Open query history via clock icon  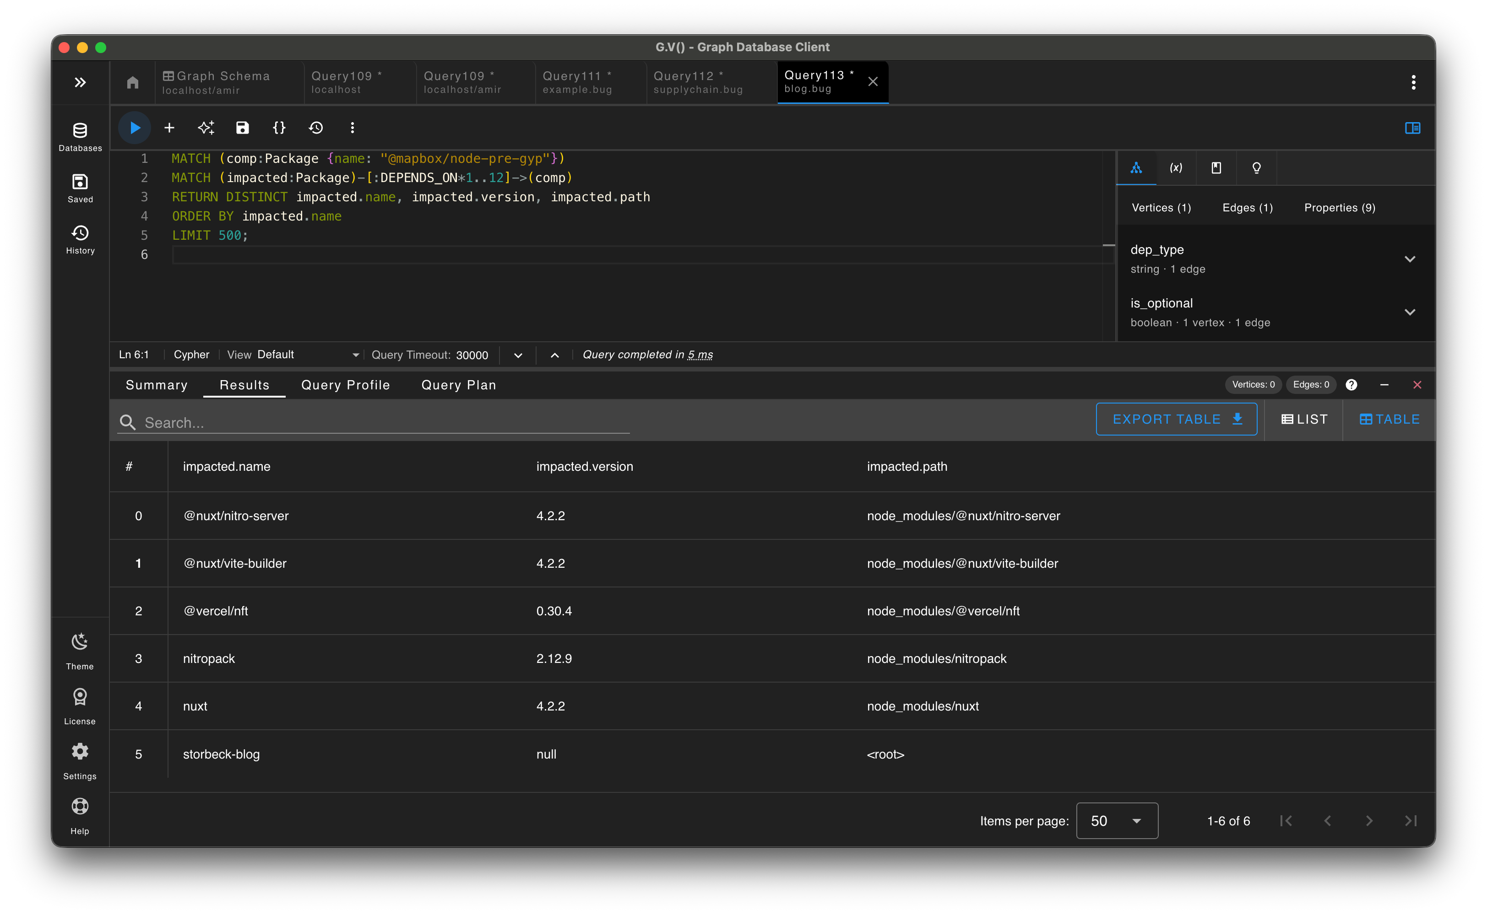coord(316,128)
